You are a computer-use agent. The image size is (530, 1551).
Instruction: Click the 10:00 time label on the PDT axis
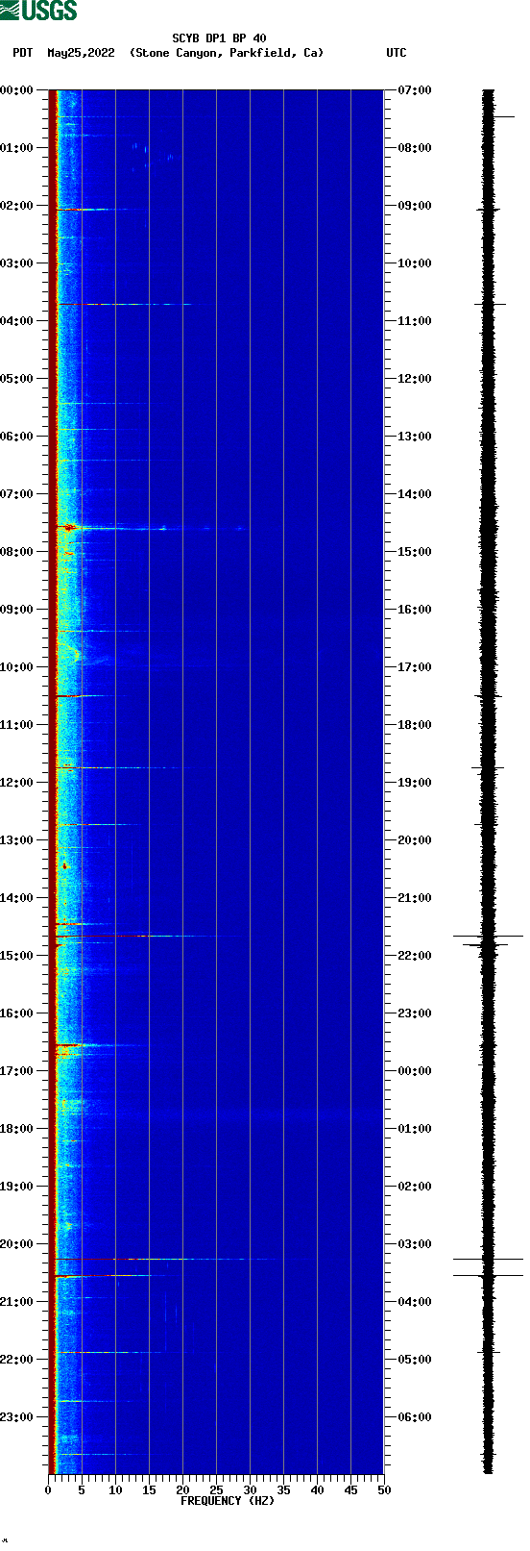tap(17, 667)
